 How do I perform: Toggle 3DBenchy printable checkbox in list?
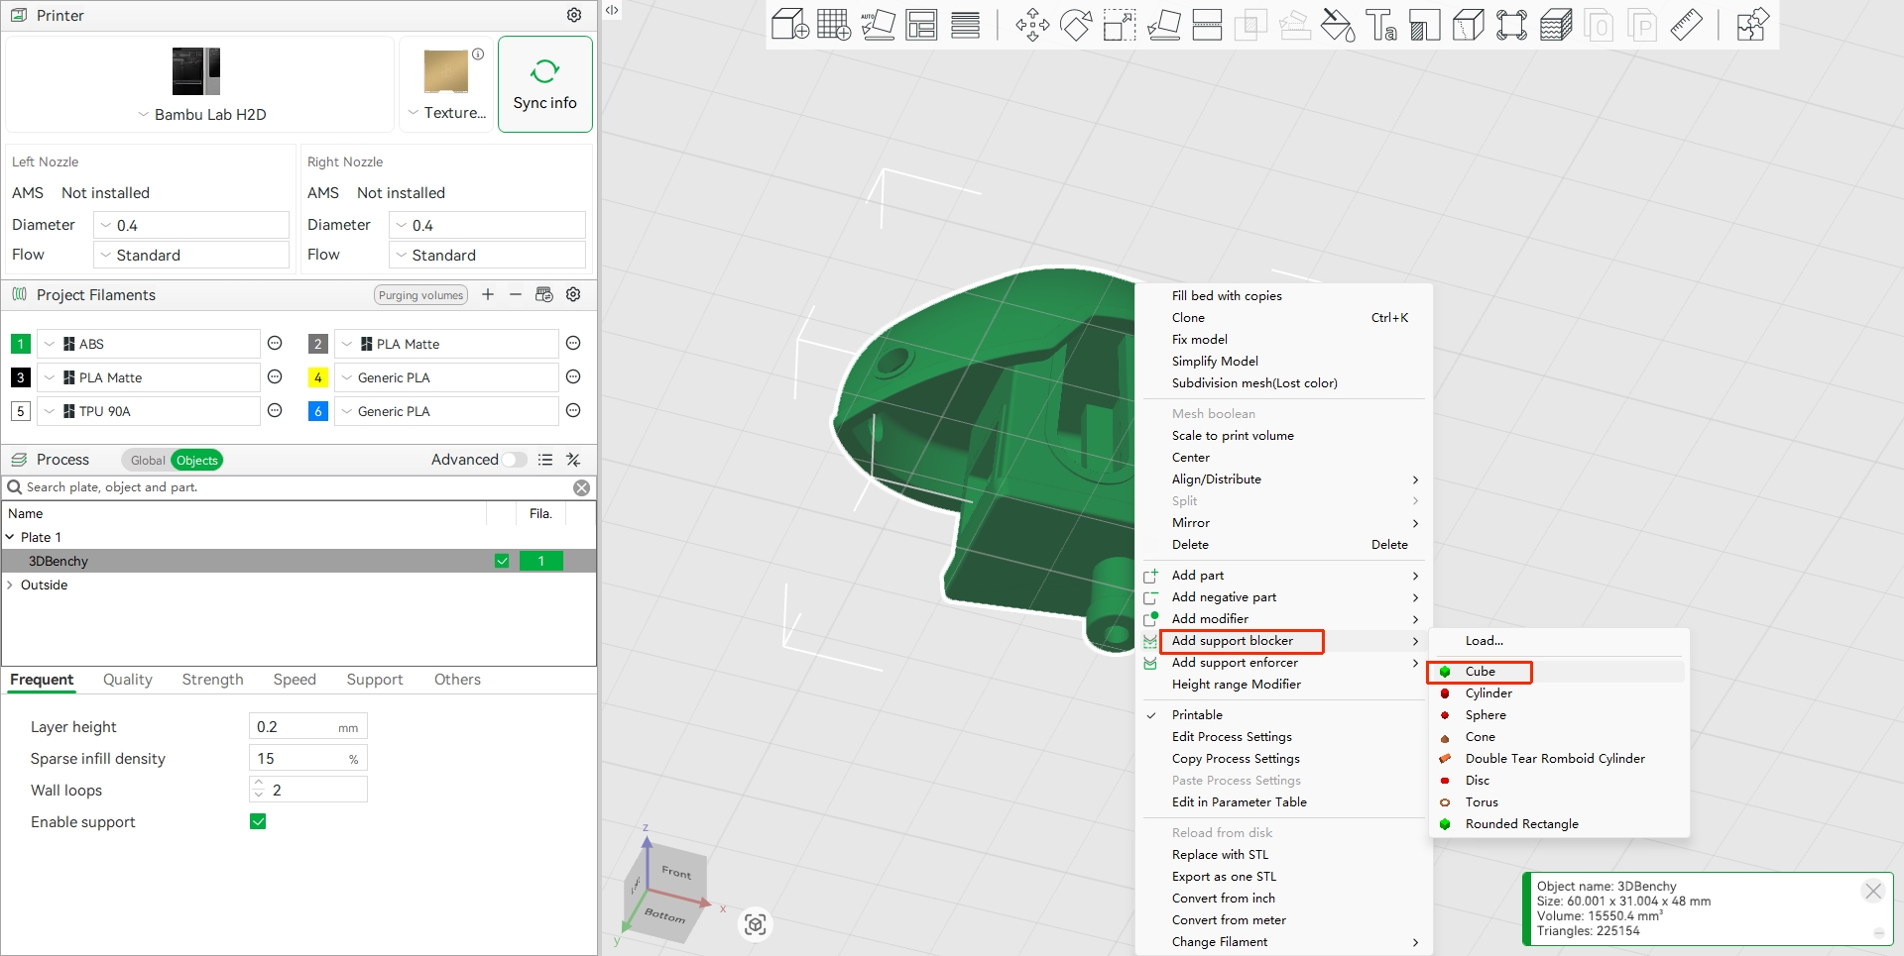502,561
